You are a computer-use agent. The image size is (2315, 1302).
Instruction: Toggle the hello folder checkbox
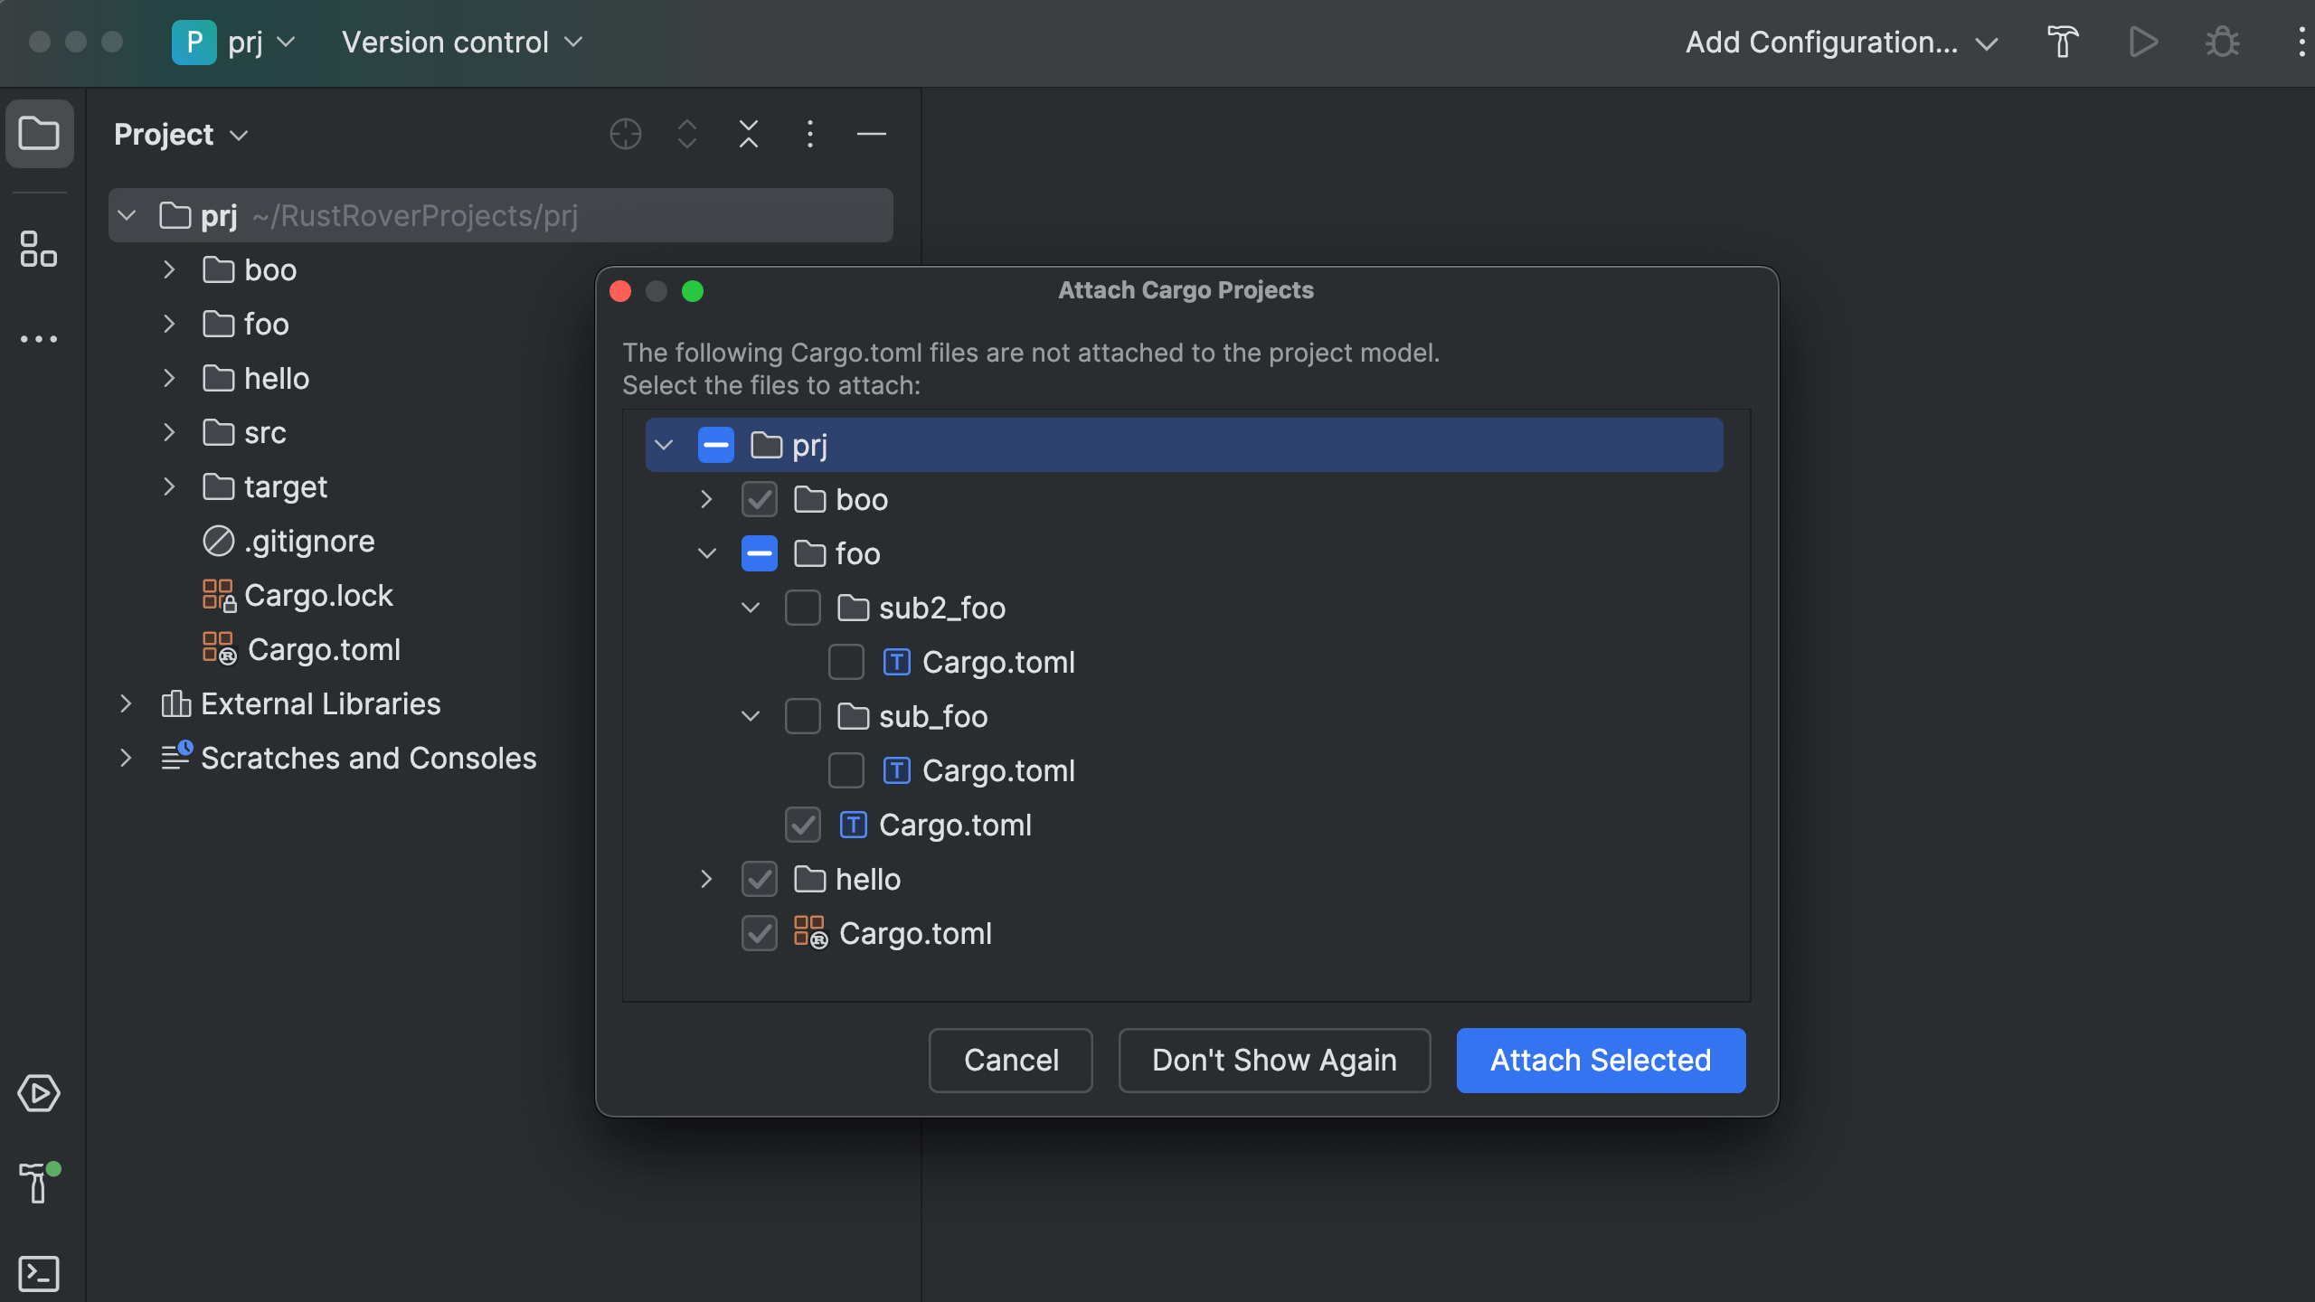759,879
